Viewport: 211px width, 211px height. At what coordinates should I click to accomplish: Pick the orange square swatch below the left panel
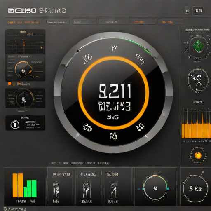9,84
